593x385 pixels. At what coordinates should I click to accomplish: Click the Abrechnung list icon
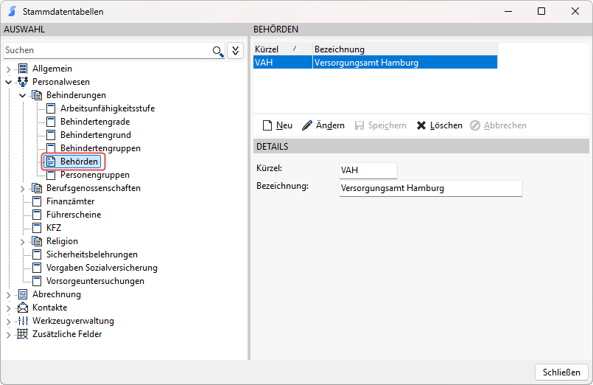23,294
